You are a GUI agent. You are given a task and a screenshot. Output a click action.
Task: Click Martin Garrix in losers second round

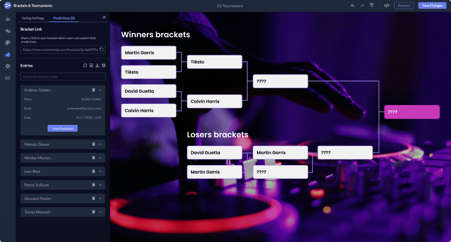[x=280, y=152]
